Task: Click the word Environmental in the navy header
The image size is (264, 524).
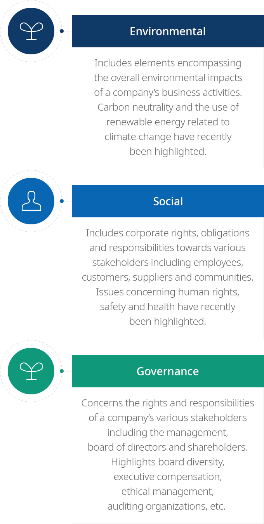Action: coord(168,31)
